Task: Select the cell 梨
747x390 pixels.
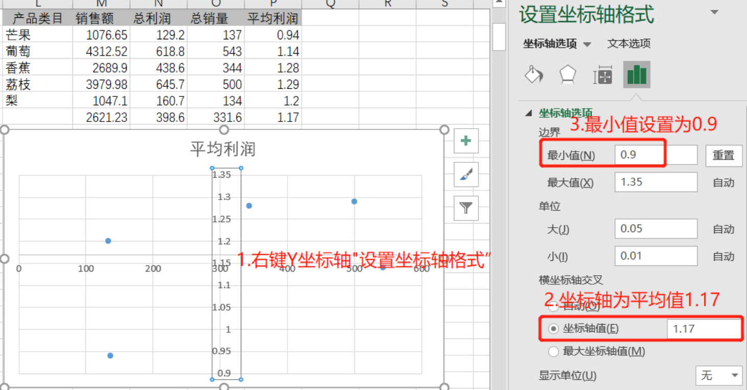Action: (x=37, y=101)
